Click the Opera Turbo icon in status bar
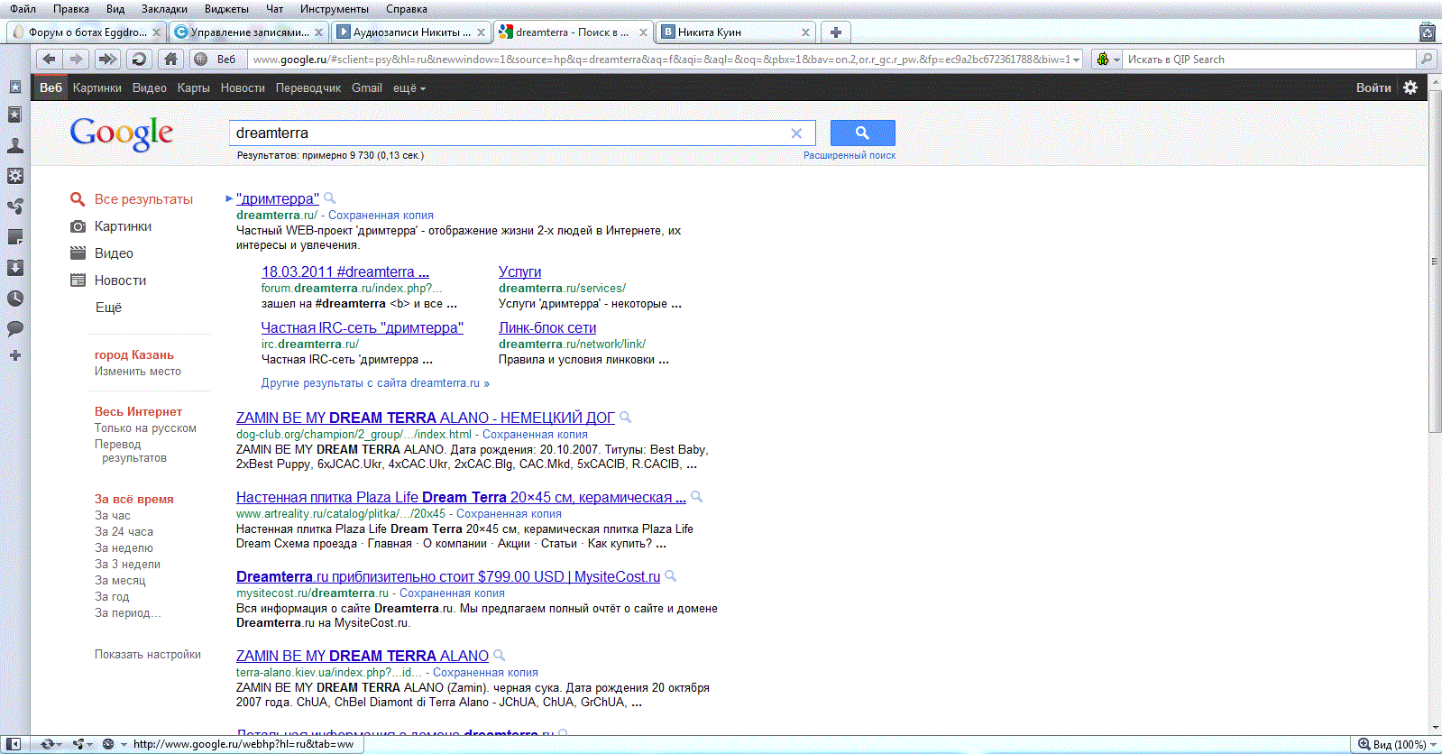Screen dimensions: 1442x754 coord(107,744)
